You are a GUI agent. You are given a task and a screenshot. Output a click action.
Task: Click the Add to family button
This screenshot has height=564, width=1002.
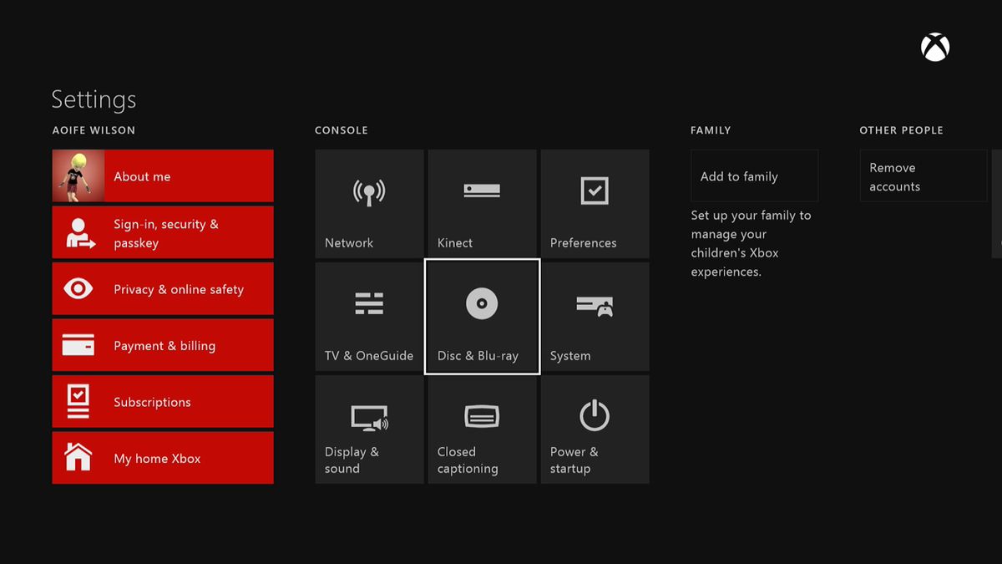tap(754, 175)
